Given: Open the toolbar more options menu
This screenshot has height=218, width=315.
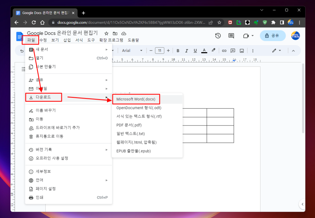Looking at the screenshot, I should point(253,51).
